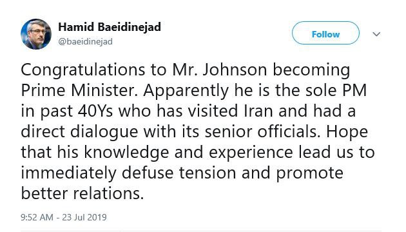The height and width of the screenshot is (232, 406).
Task: Click the phrase defuse tension
Action: click(179, 173)
